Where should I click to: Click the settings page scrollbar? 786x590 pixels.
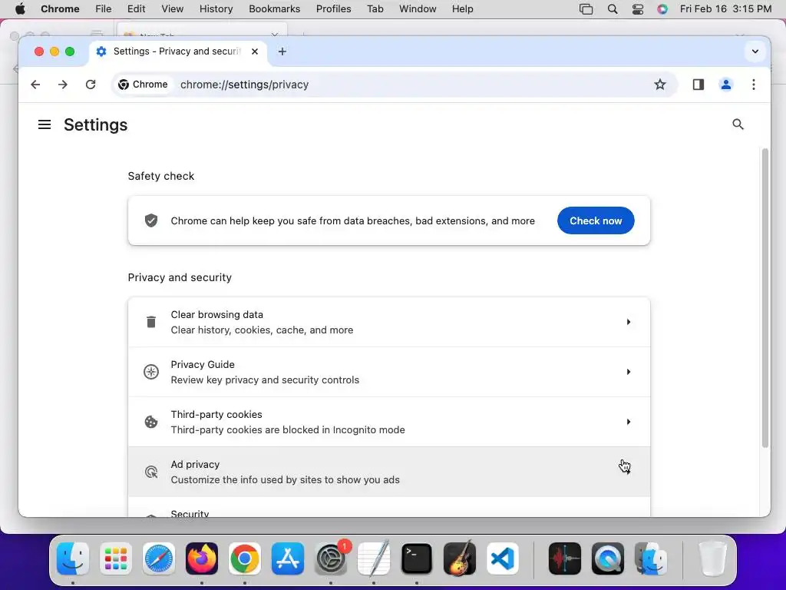coord(765,297)
